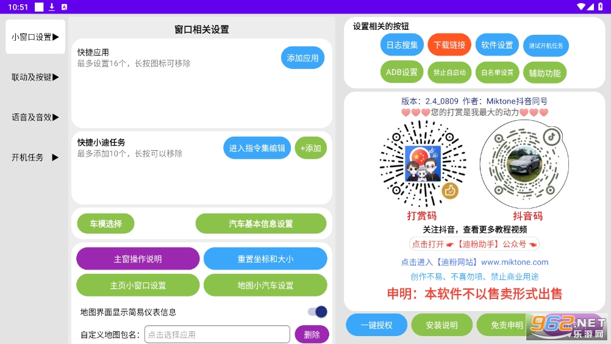The image size is (611, 344).
Task: Click the orange 下载链接 button
Action: pyautogui.click(x=449, y=45)
